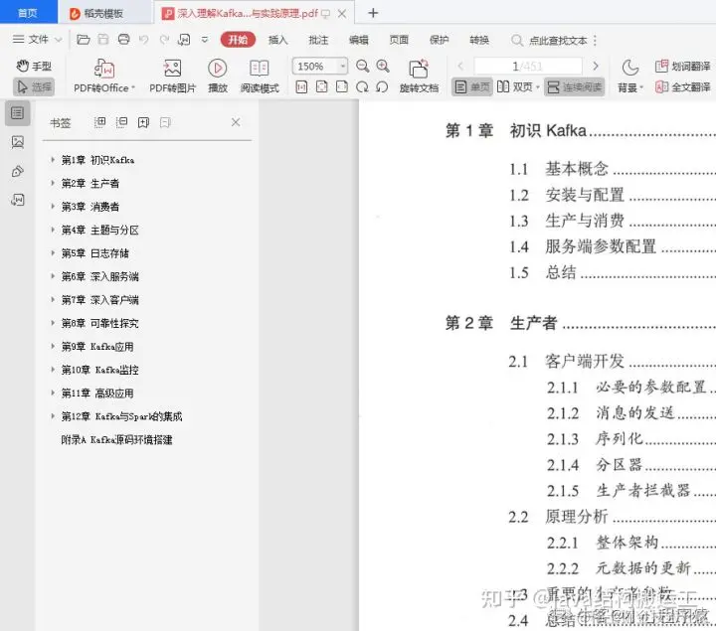Switch to the 批注 ribbon tab
This screenshot has height=631, width=716.
pos(318,40)
